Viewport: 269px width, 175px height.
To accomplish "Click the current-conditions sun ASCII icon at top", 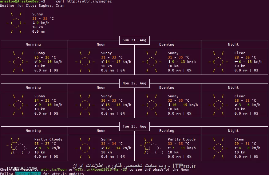I will [16, 23].
